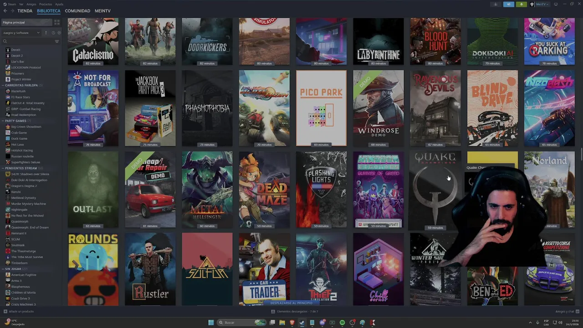This screenshot has height=328, width=583.
Task: Open the Blind Drive game cover
Action: [492, 108]
